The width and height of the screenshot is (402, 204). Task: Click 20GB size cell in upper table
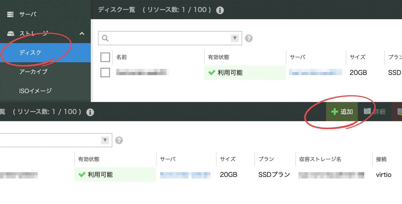(x=358, y=73)
